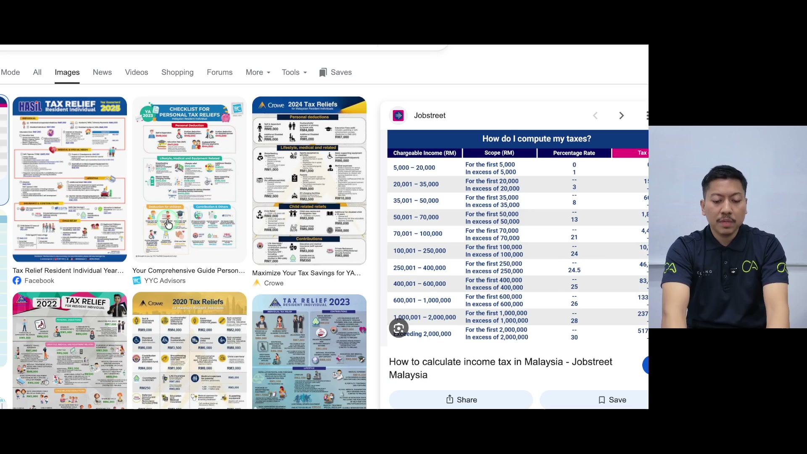Click the Facebook source icon
Screen dimensions: 807x454
[17, 281]
